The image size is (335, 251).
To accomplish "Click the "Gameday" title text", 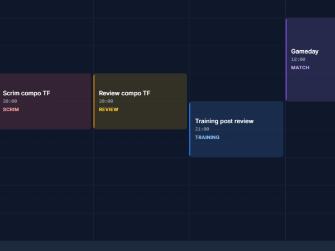I will (305, 51).
